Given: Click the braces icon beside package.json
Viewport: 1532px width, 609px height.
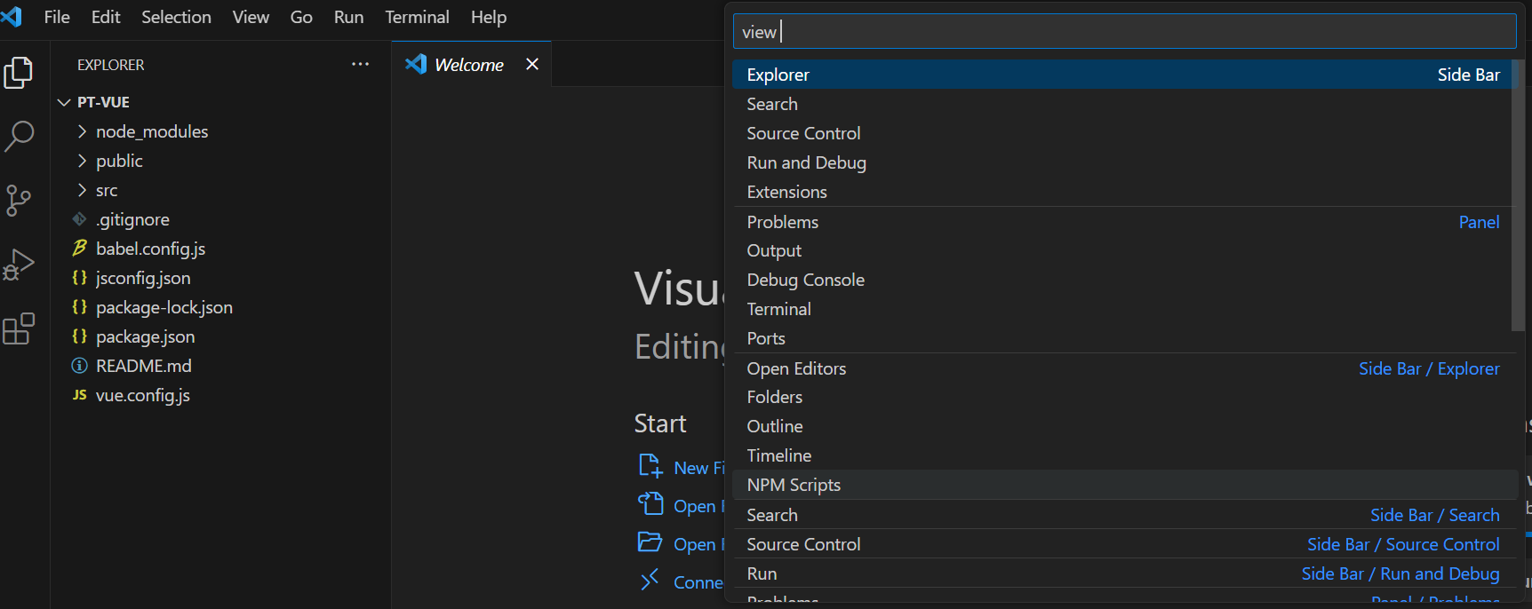Looking at the screenshot, I should pyautogui.click(x=79, y=336).
